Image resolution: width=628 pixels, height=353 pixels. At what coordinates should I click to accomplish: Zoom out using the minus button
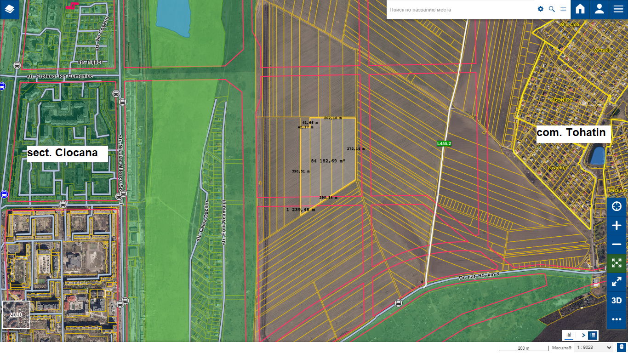point(617,244)
